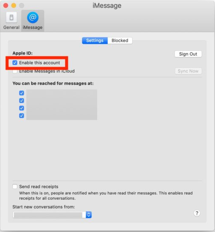Open the General preferences pane icon
Screen dimensions: 215x232
click(x=11, y=21)
